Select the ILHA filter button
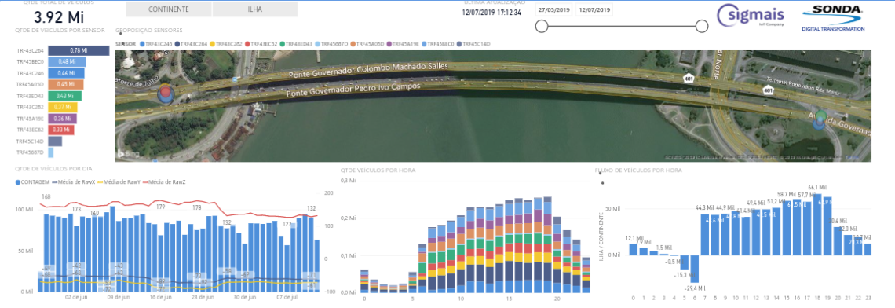Screen dimensions: 895x308 point(255,9)
